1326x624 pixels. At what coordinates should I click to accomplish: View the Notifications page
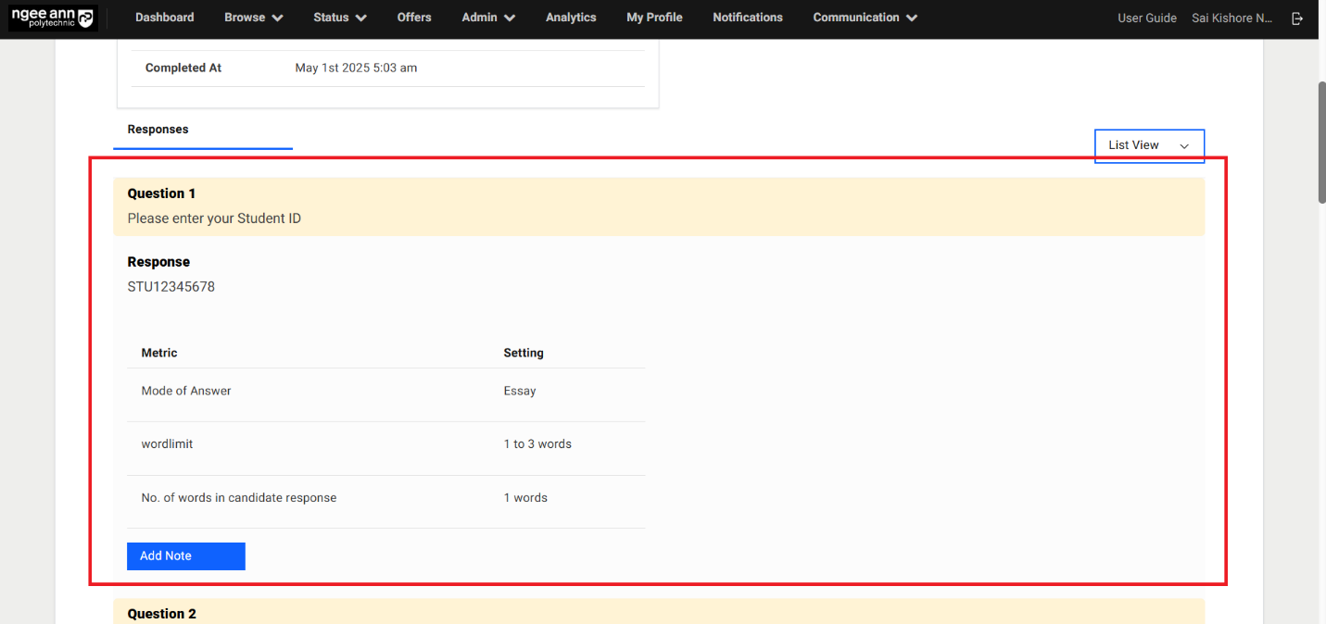[x=747, y=18]
